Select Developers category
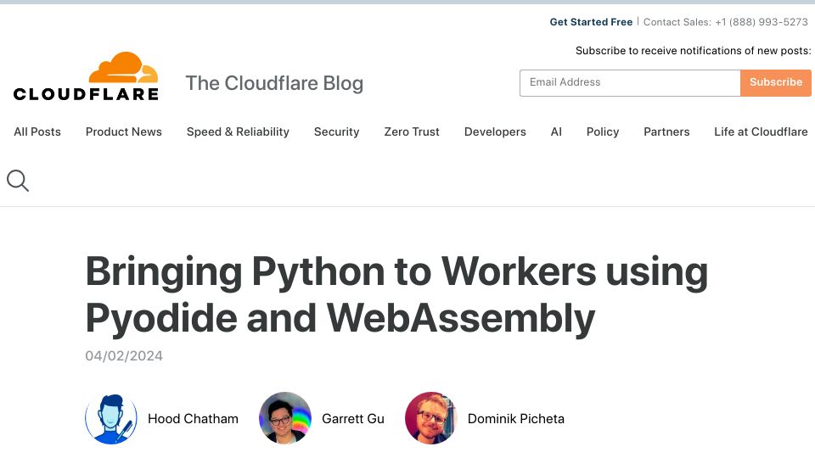Image resolution: width=815 pixels, height=458 pixels. click(495, 132)
